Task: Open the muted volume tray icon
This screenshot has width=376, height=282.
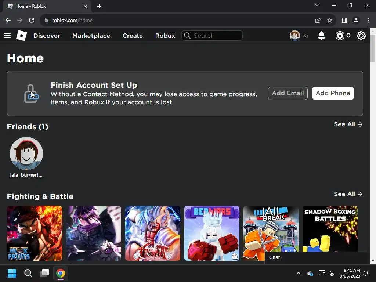Action: 331,273
